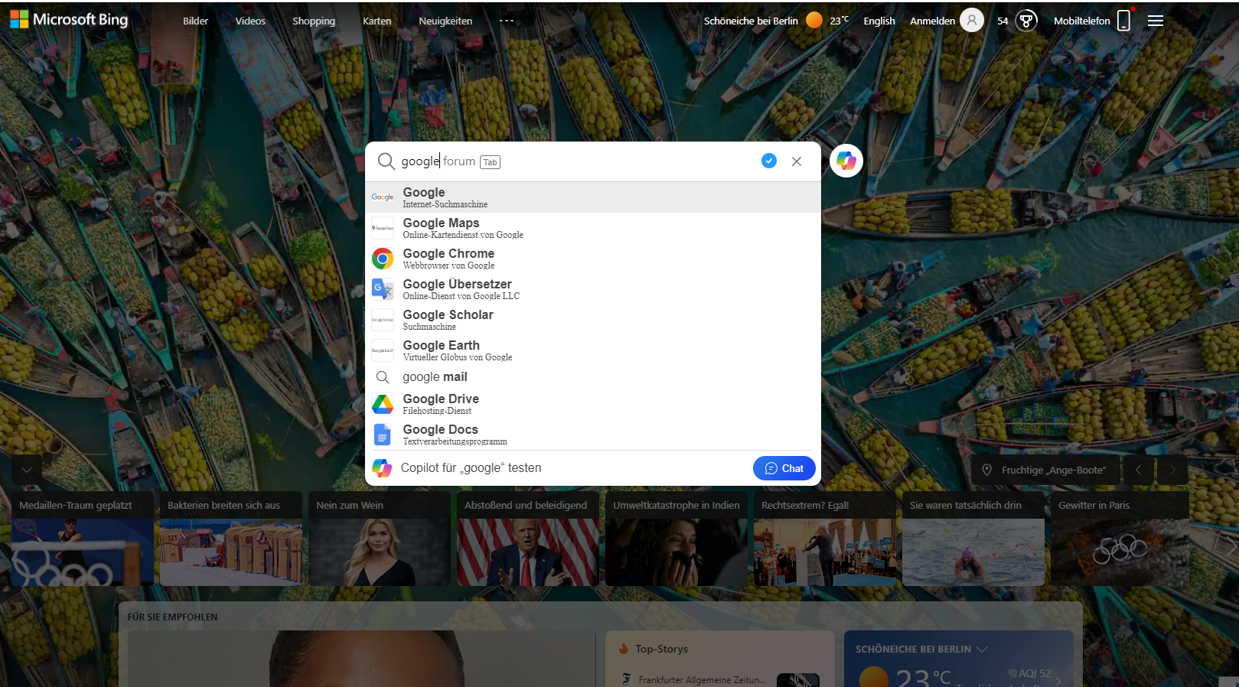Open the Karten tab
The height and width of the screenshot is (687, 1239).
pos(377,21)
